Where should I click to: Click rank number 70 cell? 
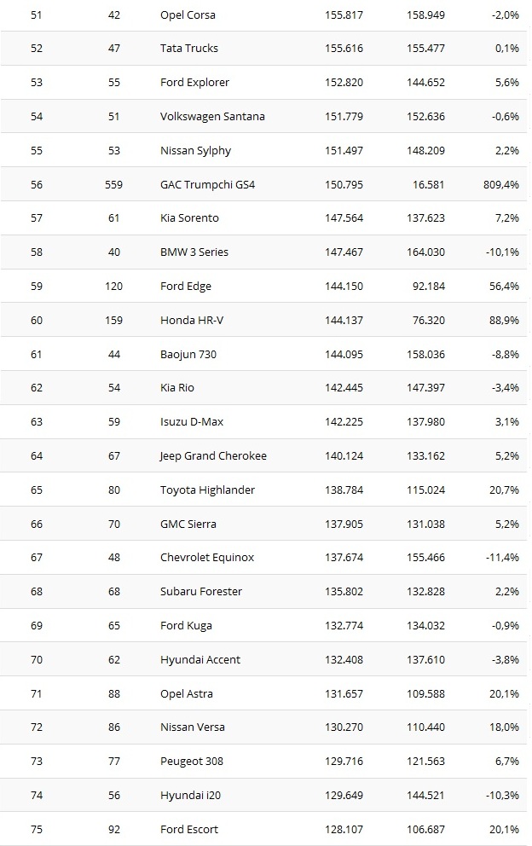pyautogui.click(x=37, y=659)
